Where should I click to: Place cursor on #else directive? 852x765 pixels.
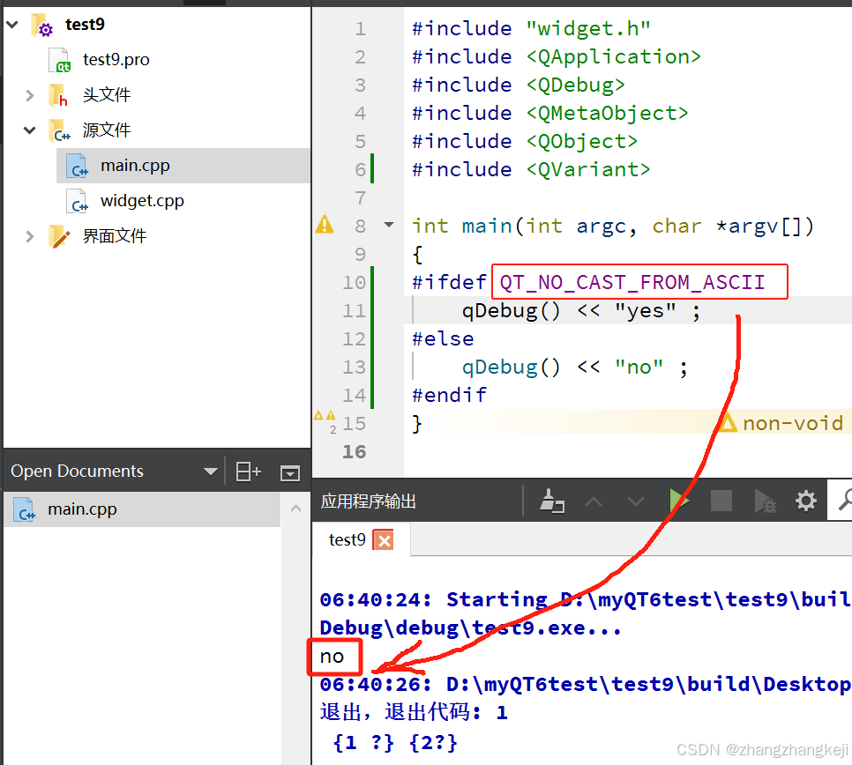[x=443, y=338]
